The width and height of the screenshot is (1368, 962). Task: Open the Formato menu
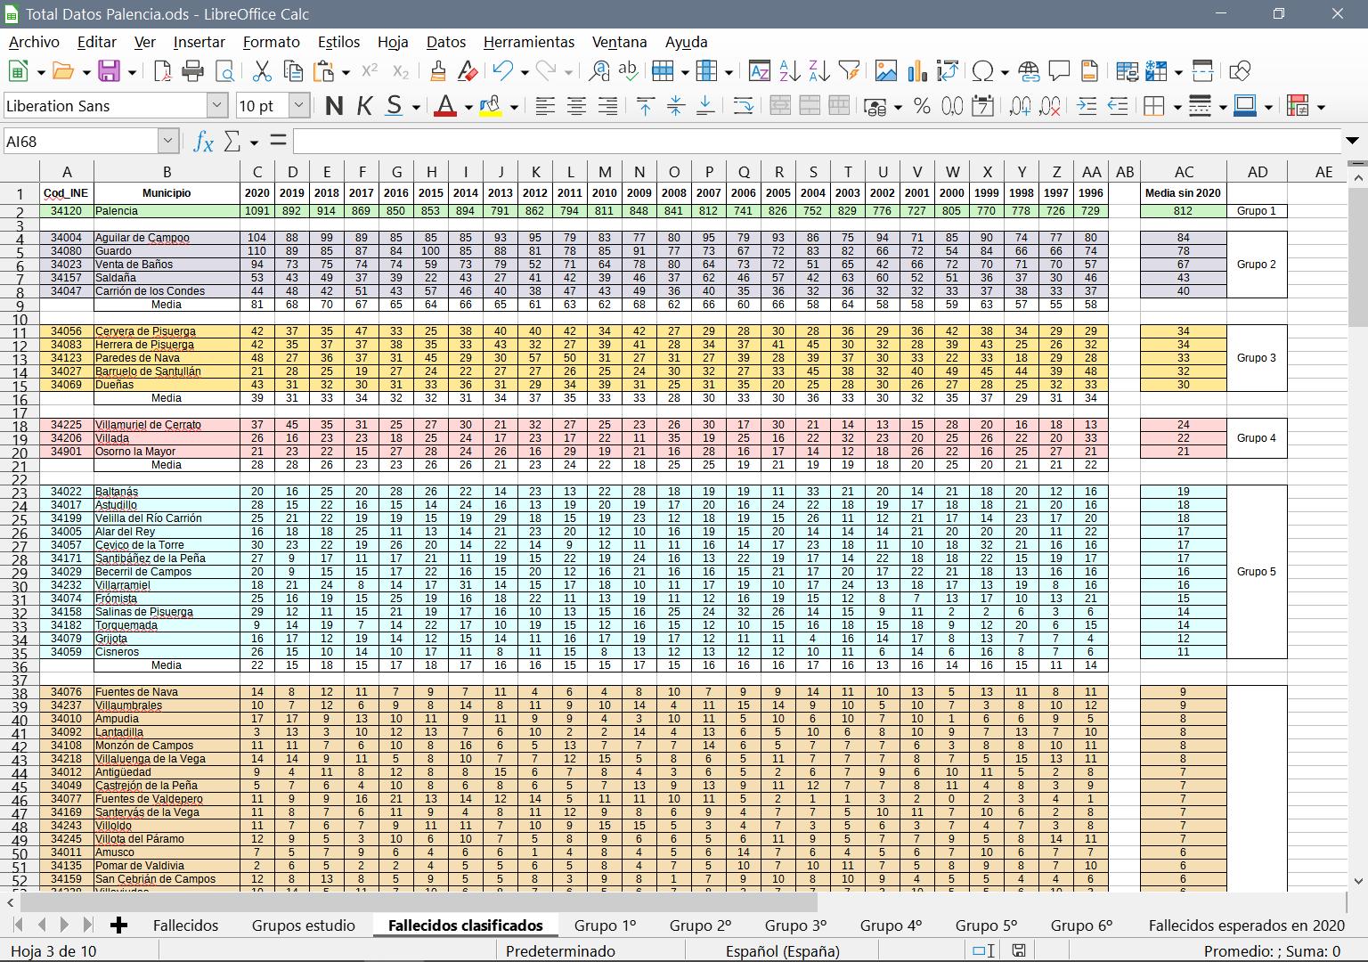point(271,42)
